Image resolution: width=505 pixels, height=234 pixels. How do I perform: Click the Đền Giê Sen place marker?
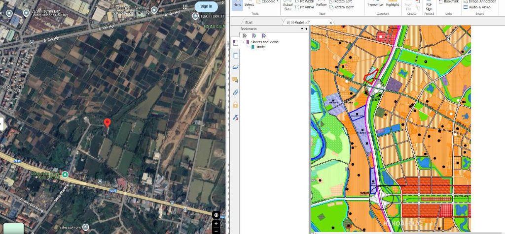click(x=85, y=227)
